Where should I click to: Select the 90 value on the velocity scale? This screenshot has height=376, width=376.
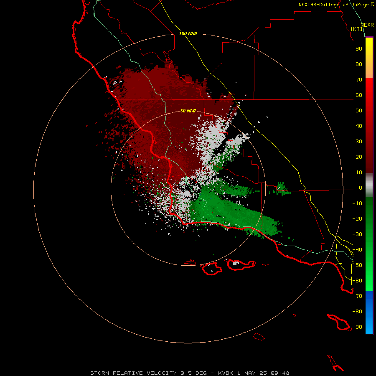click(x=359, y=49)
